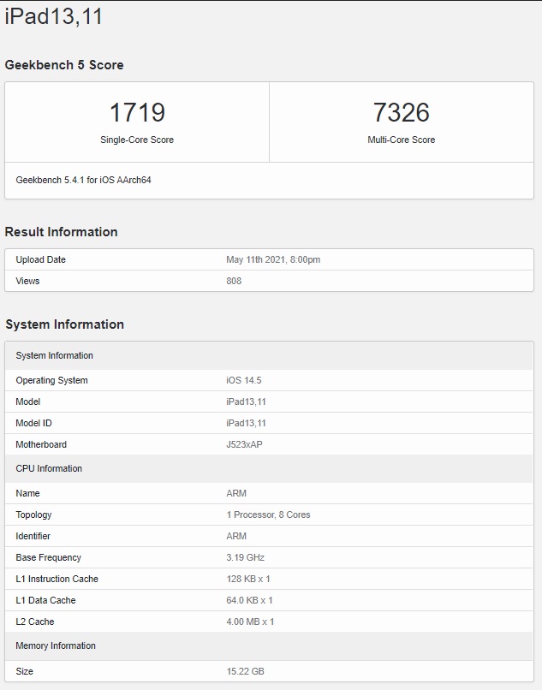Select Geekbench 5.4.1 for iOS AArch64 text
This screenshot has width=542, height=690.
(x=84, y=180)
